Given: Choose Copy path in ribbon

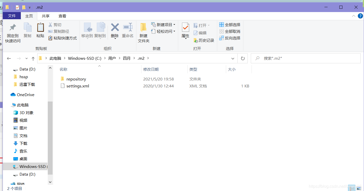Looking at the screenshot, I should click(x=59, y=31).
